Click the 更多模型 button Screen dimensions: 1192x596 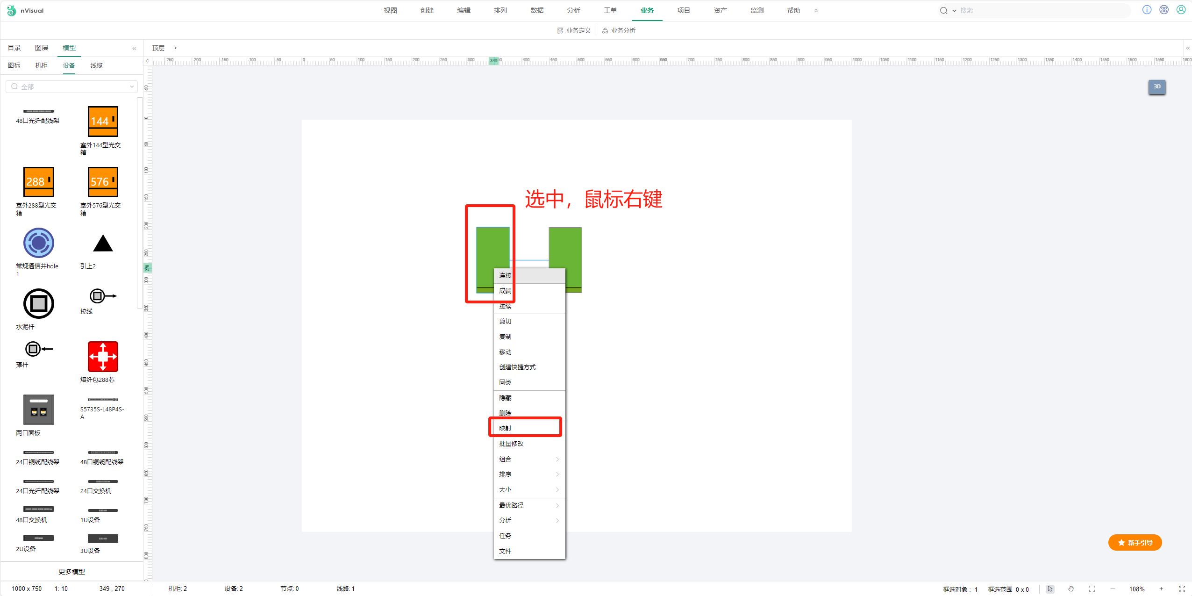click(x=71, y=572)
